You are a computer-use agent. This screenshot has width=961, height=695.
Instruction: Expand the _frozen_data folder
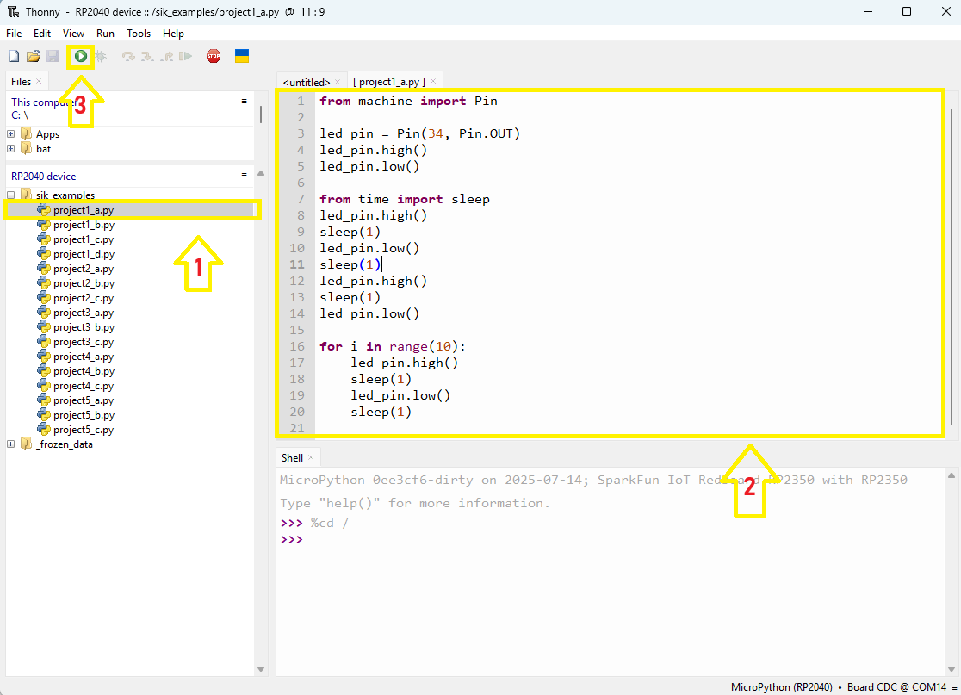[x=11, y=444]
